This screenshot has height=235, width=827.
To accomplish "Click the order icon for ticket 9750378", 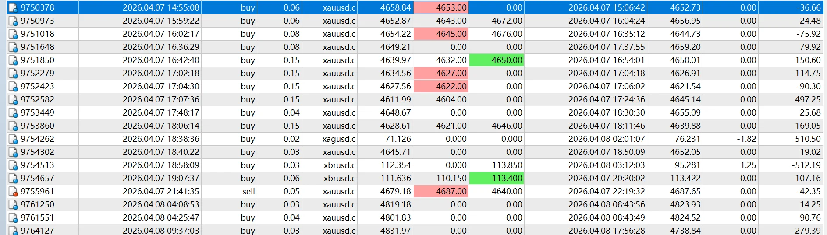I will 14,8.
